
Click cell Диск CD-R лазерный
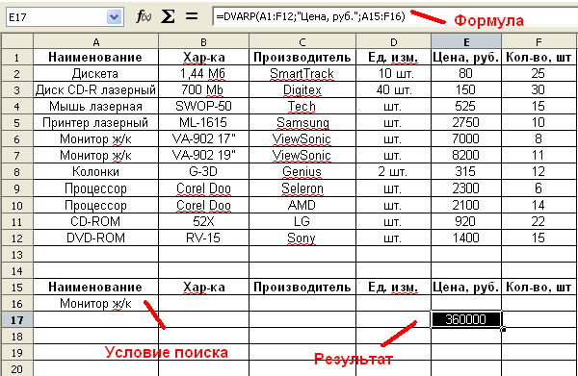click(x=95, y=89)
